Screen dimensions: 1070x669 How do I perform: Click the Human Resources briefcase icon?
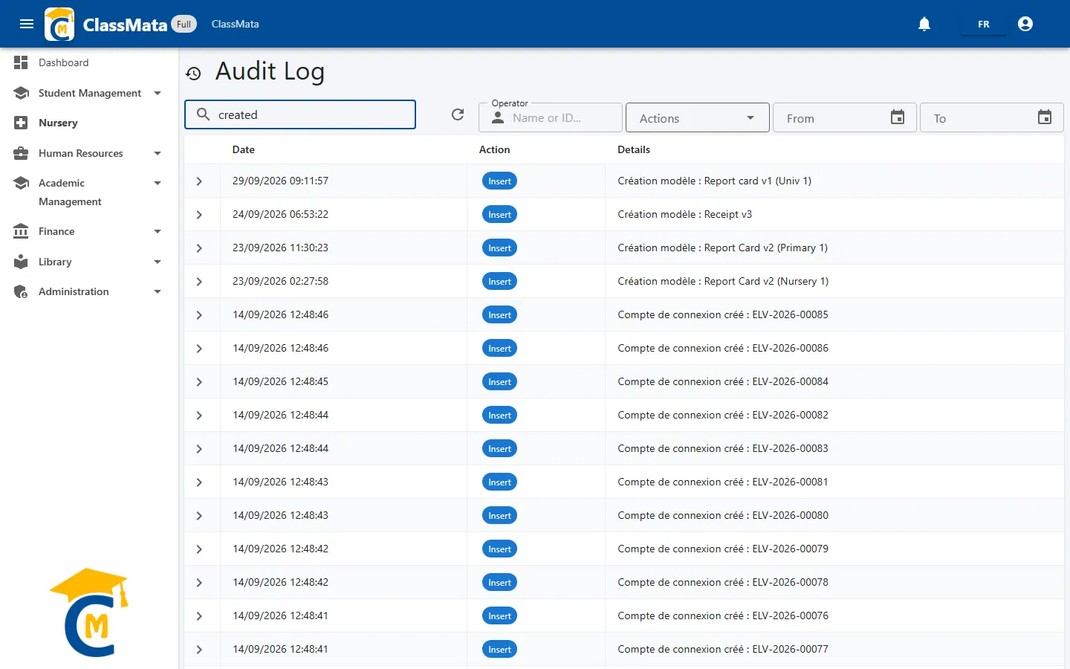click(21, 153)
